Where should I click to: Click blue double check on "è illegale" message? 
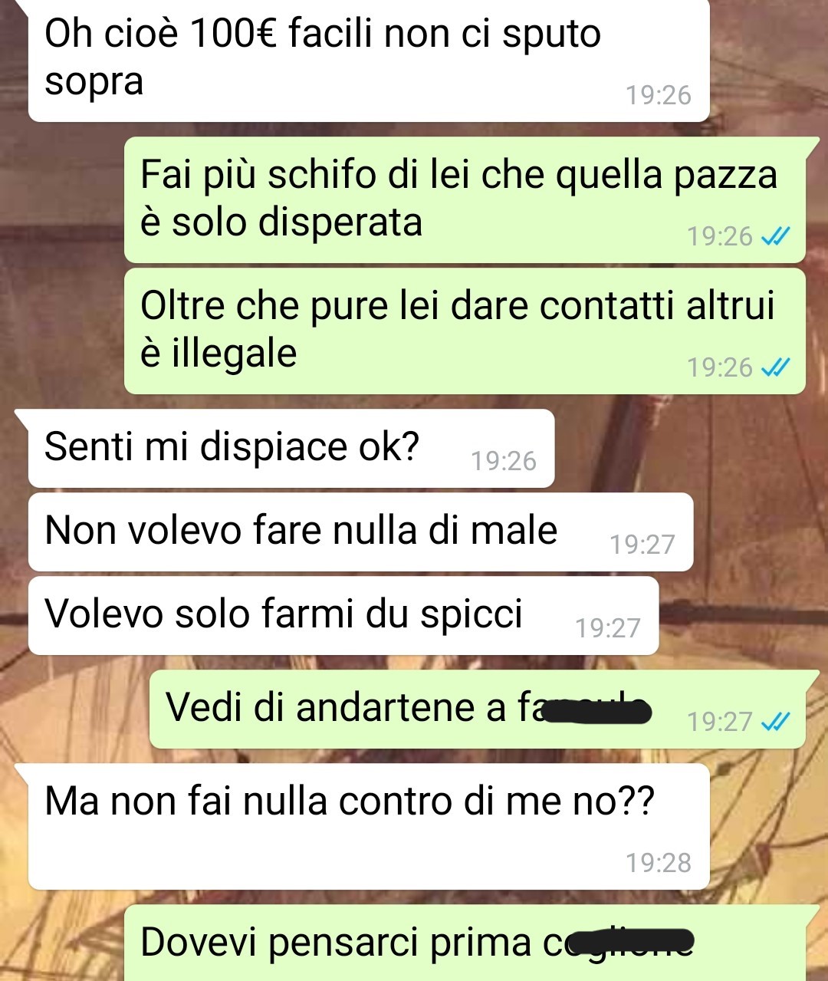point(774,367)
